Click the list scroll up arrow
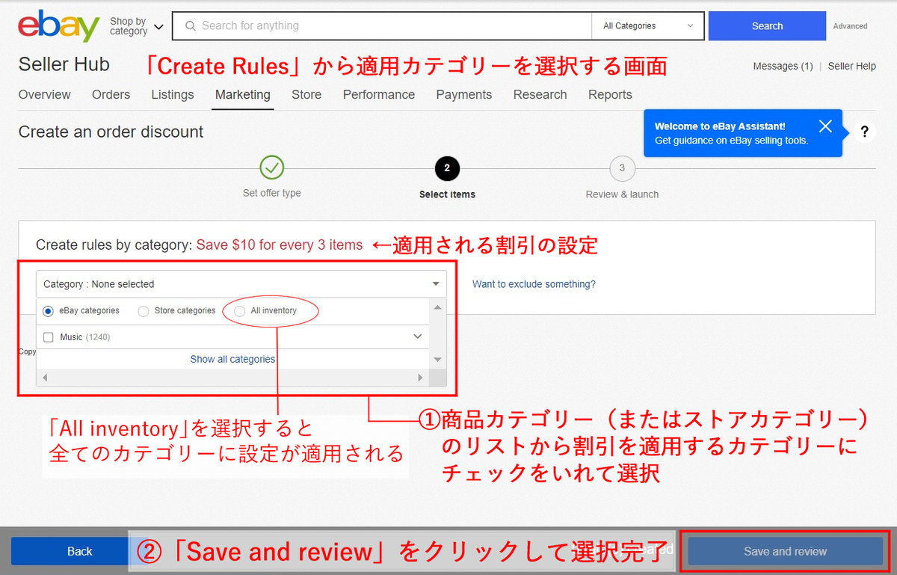This screenshot has height=575, width=897. (438, 307)
